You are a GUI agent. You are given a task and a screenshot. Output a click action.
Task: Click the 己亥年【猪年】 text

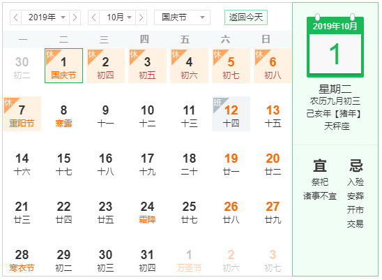tap(335, 114)
